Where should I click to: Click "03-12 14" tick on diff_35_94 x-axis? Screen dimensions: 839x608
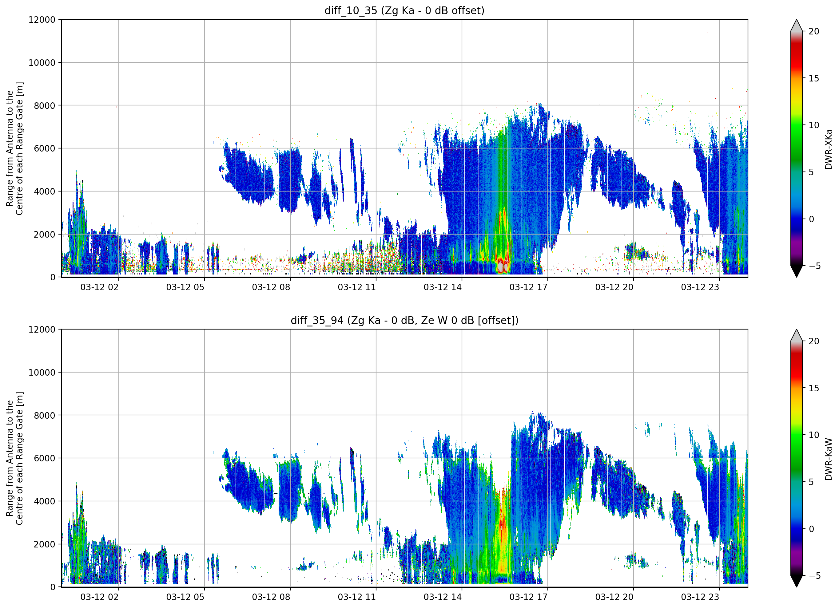click(443, 597)
